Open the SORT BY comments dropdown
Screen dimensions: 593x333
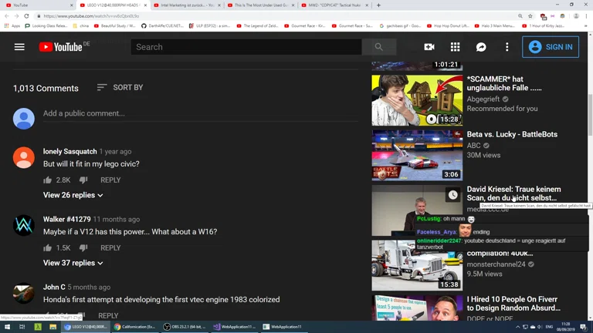[120, 87]
